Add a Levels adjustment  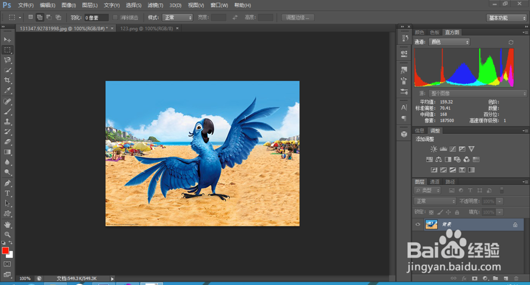pos(443,149)
